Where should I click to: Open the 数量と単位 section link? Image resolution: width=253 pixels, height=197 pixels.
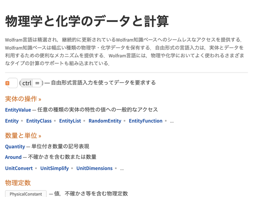point(23,135)
